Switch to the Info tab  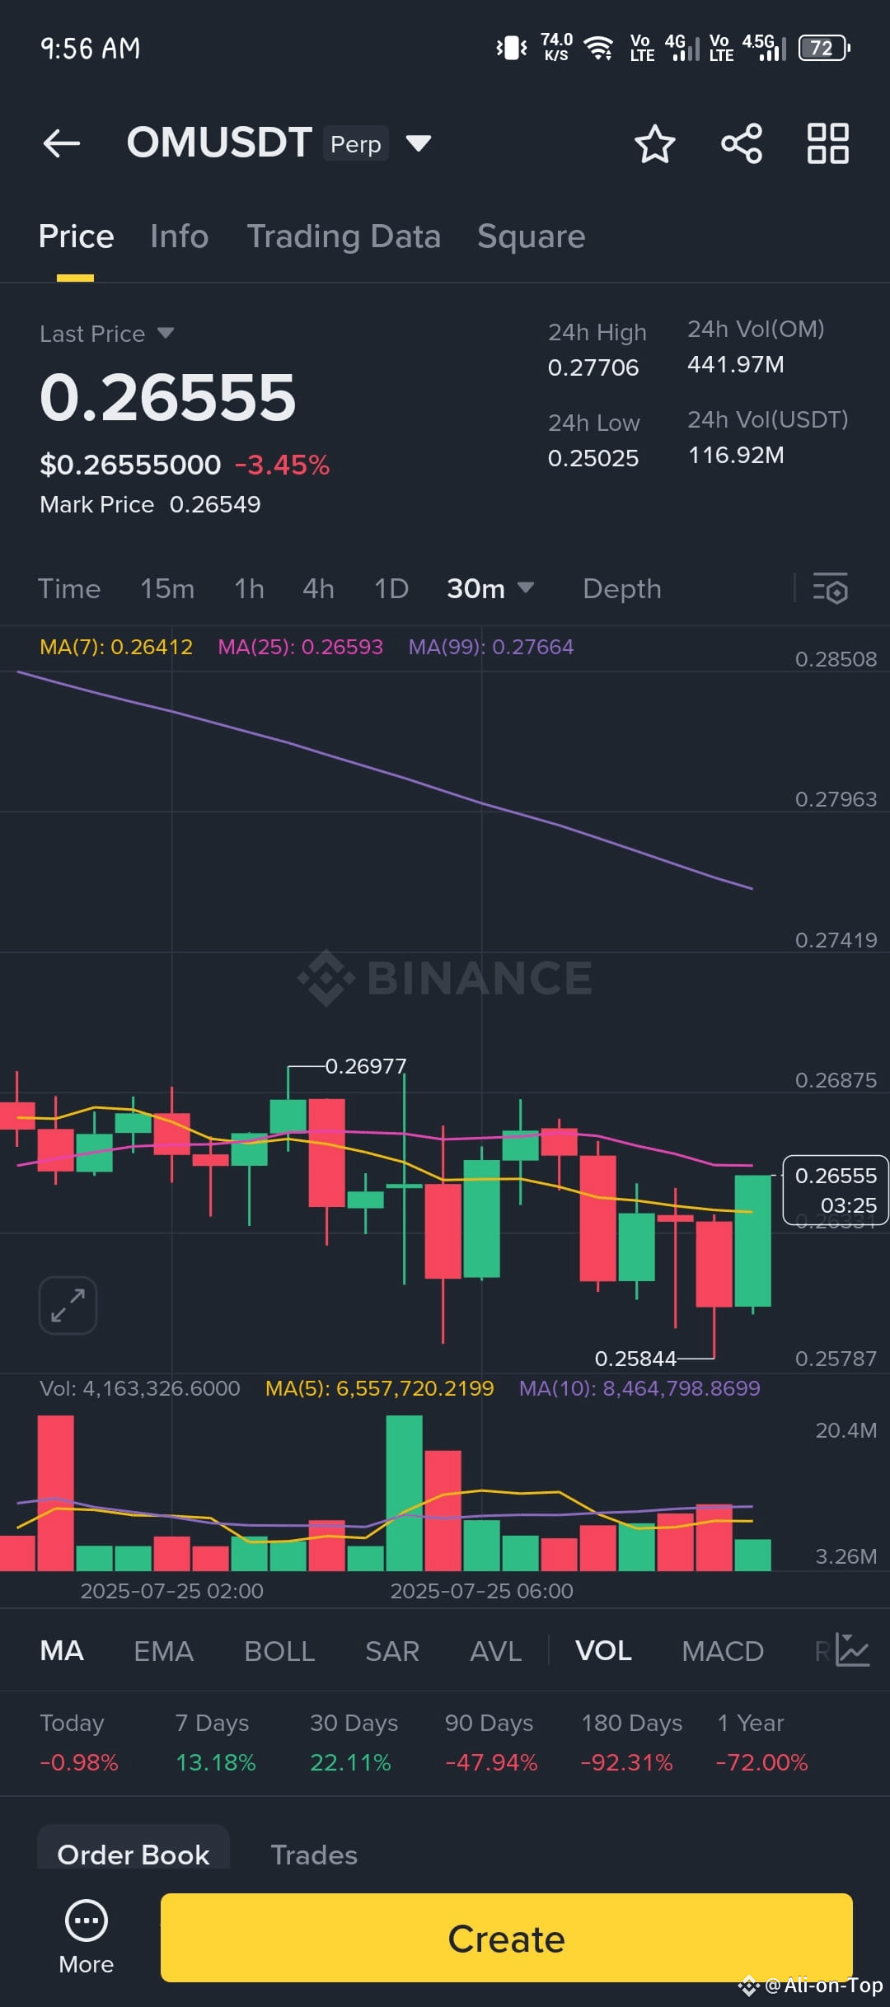point(179,236)
